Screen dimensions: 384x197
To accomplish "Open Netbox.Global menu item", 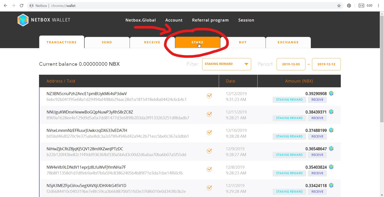I will coord(140,20).
